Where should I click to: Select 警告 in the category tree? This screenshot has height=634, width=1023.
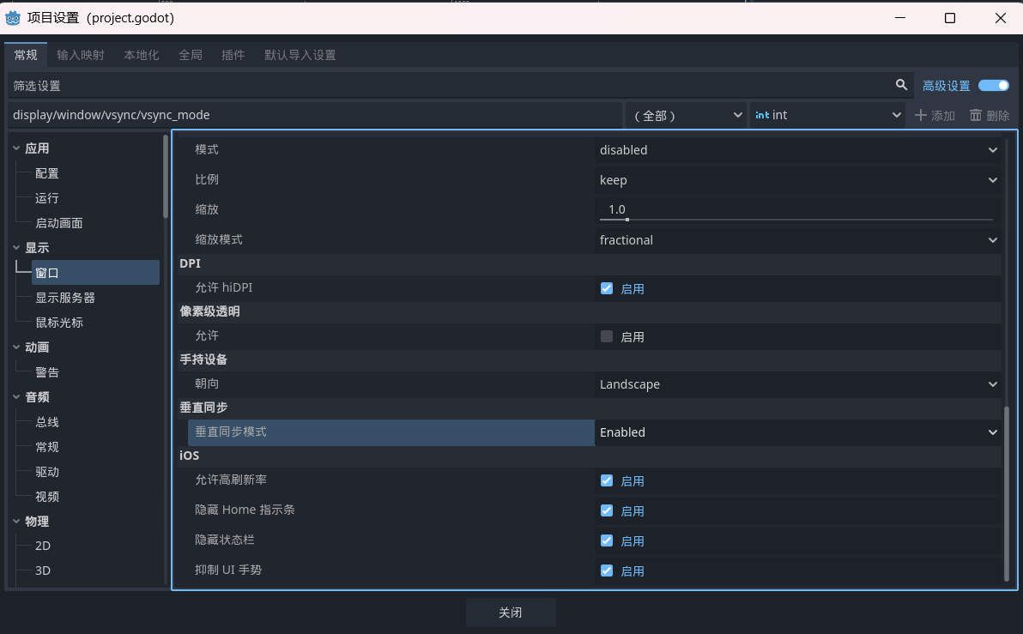click(47, 371)
